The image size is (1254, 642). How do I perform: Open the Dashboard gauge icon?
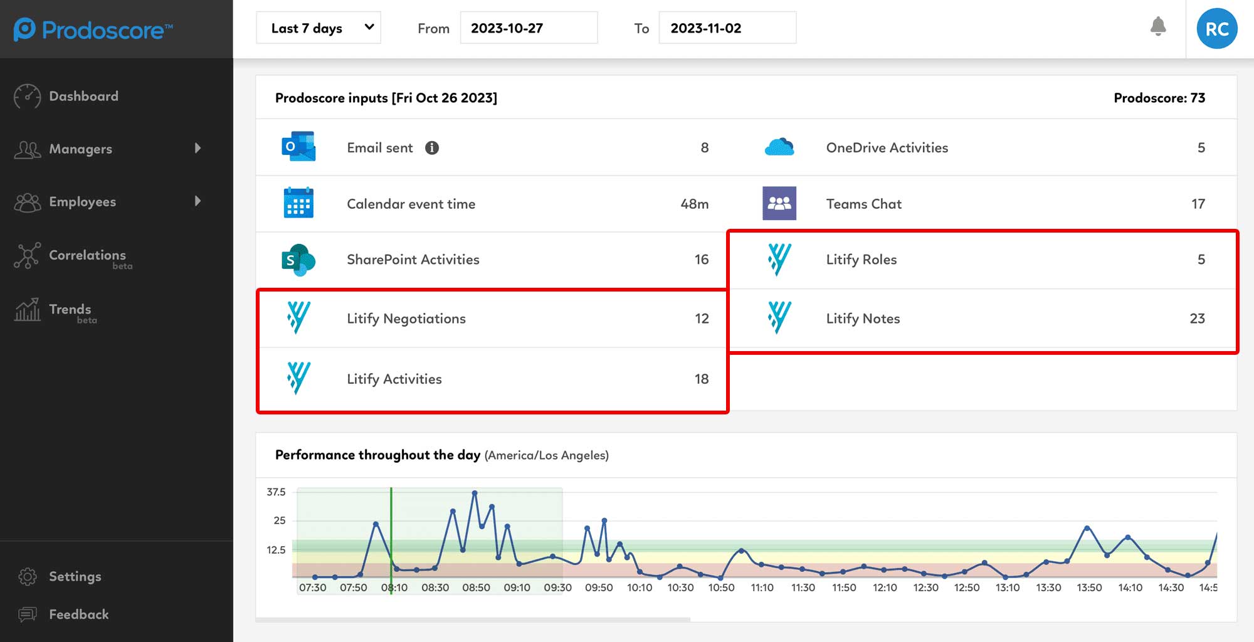pyautogui.click(x=27, y=97)
